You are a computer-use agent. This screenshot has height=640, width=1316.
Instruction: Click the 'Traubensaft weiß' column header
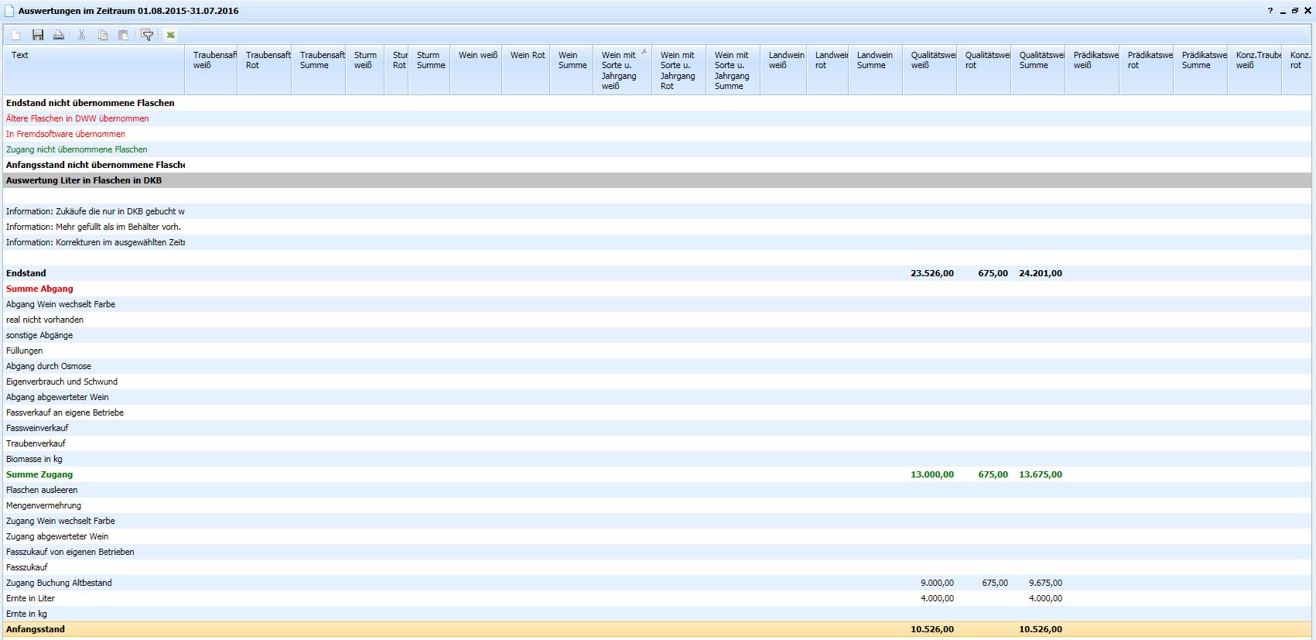[x=210, y=60]
